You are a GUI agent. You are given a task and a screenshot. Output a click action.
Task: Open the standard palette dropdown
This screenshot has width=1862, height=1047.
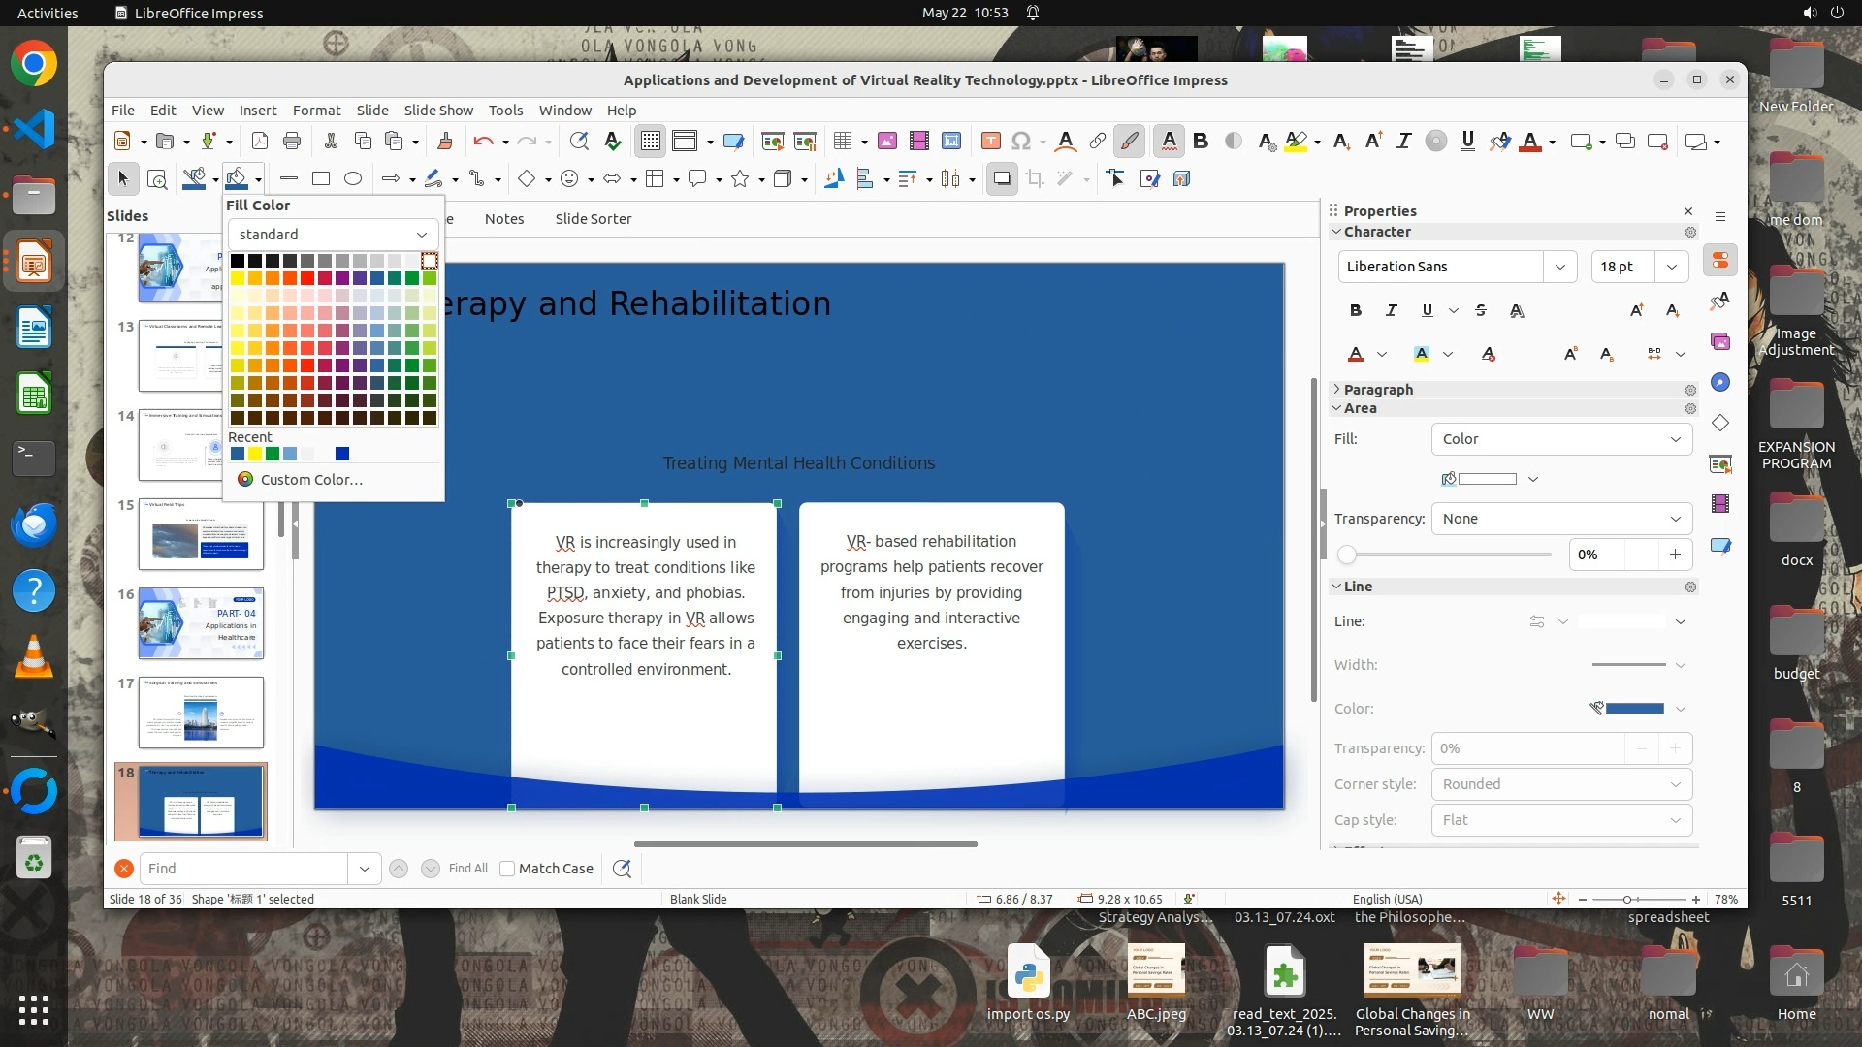pos(333,235)
